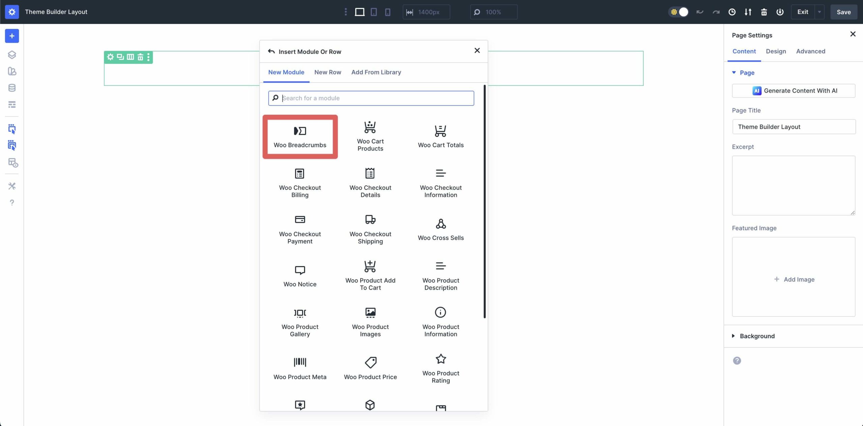Select desktop preview mode in top toolbar
This screenshot has width=863, height=426.
359,12
